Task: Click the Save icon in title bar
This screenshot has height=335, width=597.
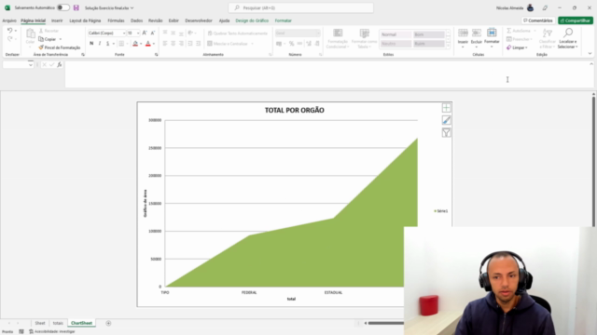Action: (x=76, y=7)
